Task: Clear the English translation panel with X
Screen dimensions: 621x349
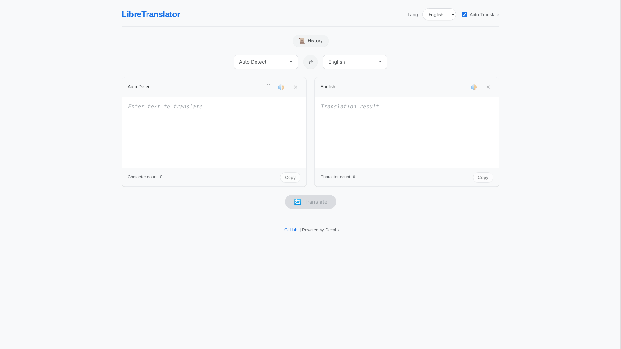Action: tap(488, 87)
